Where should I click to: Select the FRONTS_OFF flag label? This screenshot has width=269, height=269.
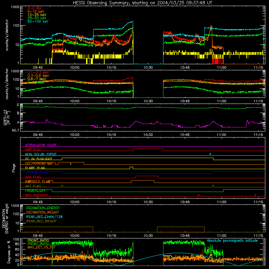pos(35,191)
